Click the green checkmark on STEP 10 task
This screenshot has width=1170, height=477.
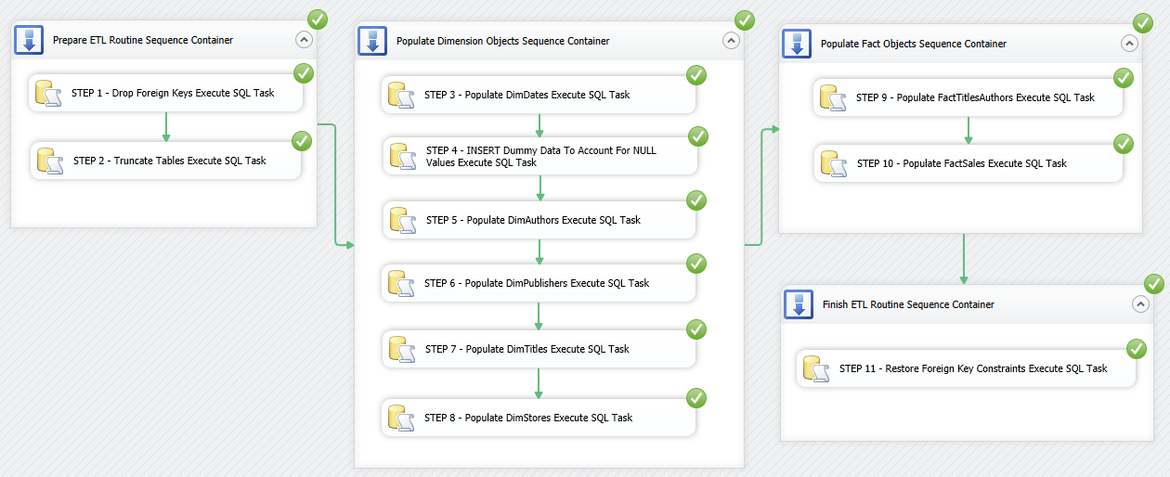1124,144
